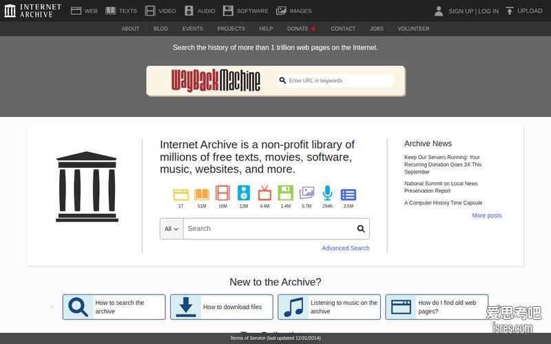The image size is (551, 344).
Task: Click the blue list icon labeled 3.6M
Action: coord(349,195)
